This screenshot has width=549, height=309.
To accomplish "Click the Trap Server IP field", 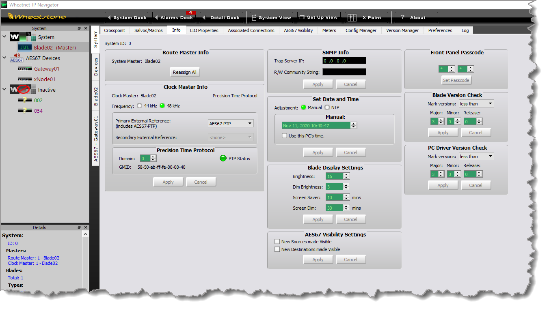I will [344, 61].
